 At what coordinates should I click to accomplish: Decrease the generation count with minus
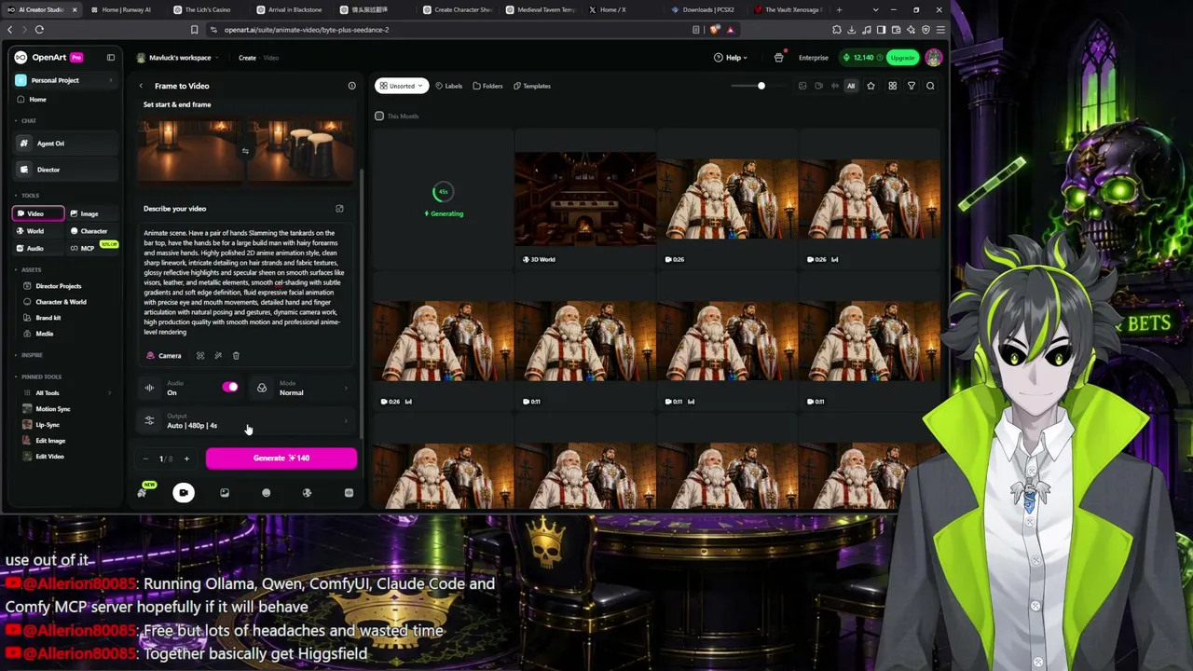[x=145, y=459]
